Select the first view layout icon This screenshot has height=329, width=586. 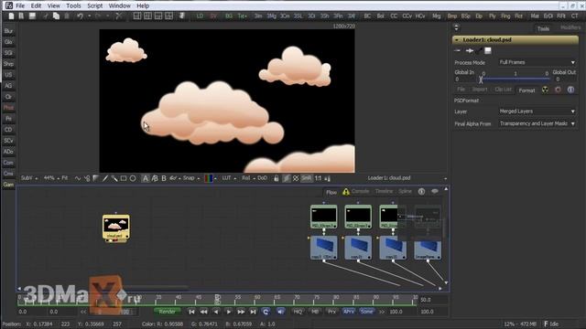(x=137, y=16)
